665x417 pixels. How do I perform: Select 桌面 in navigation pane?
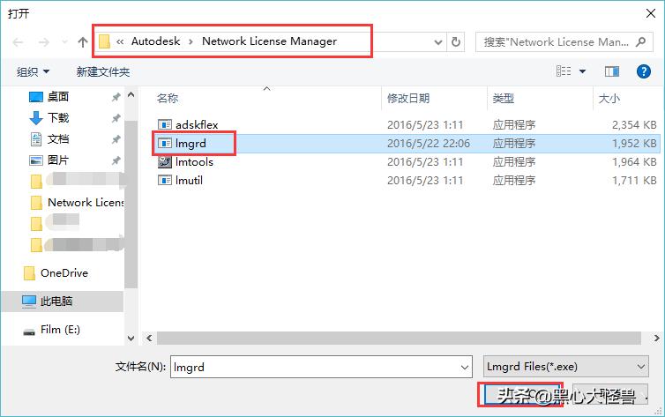click(58, 97)
